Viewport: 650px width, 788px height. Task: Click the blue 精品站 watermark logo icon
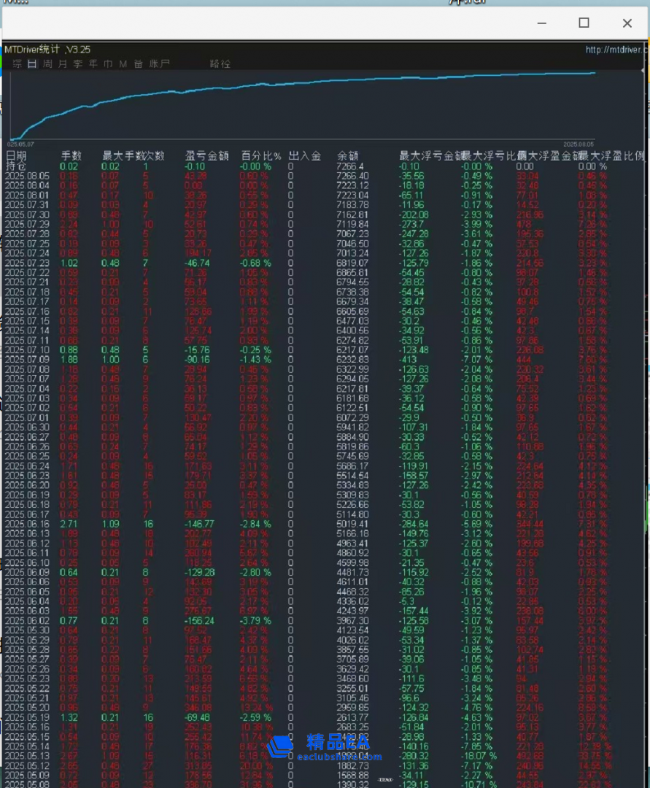[x=279, y=746]
